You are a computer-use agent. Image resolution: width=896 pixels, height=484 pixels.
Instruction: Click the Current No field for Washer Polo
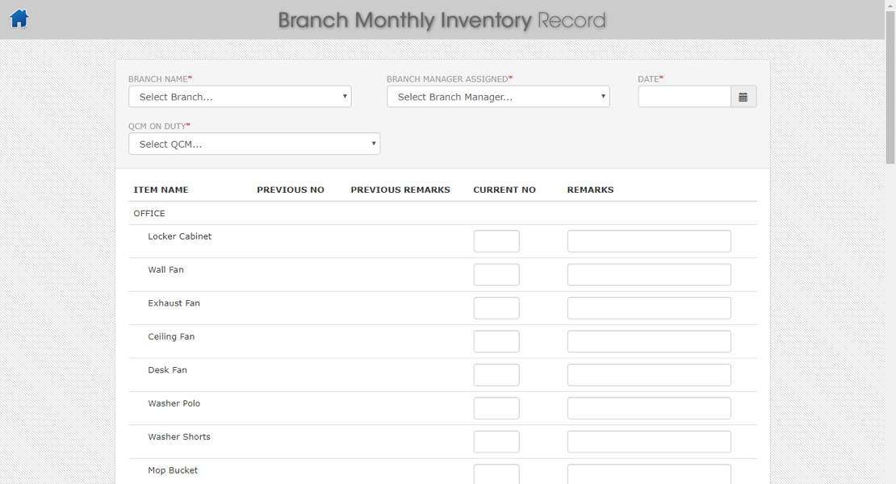coord(496,407)
